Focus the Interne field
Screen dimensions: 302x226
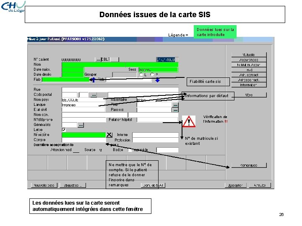pyautogui.click(x=156, y=135)
